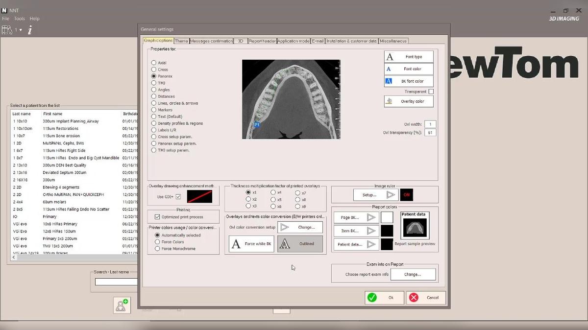Click the Page BK white color swatch
The width and height of the screenshot is (588, 330).
click(387, 217)
